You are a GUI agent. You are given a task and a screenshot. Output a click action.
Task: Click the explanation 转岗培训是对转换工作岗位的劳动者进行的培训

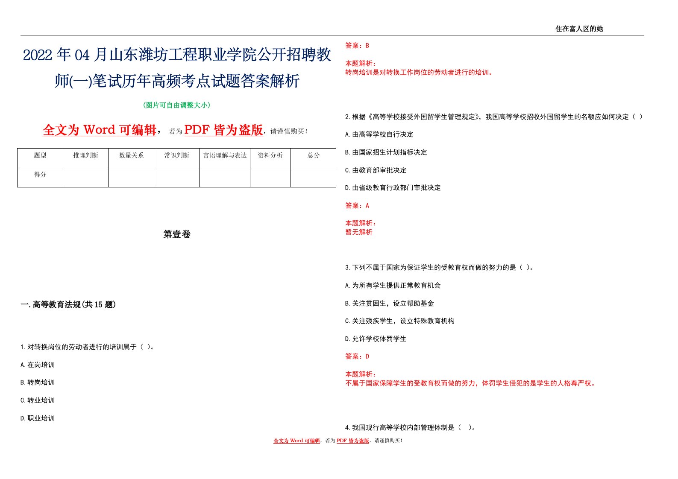[420, 73]
